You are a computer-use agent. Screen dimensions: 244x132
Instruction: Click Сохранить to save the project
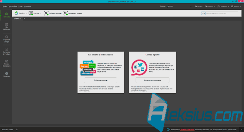222,6
